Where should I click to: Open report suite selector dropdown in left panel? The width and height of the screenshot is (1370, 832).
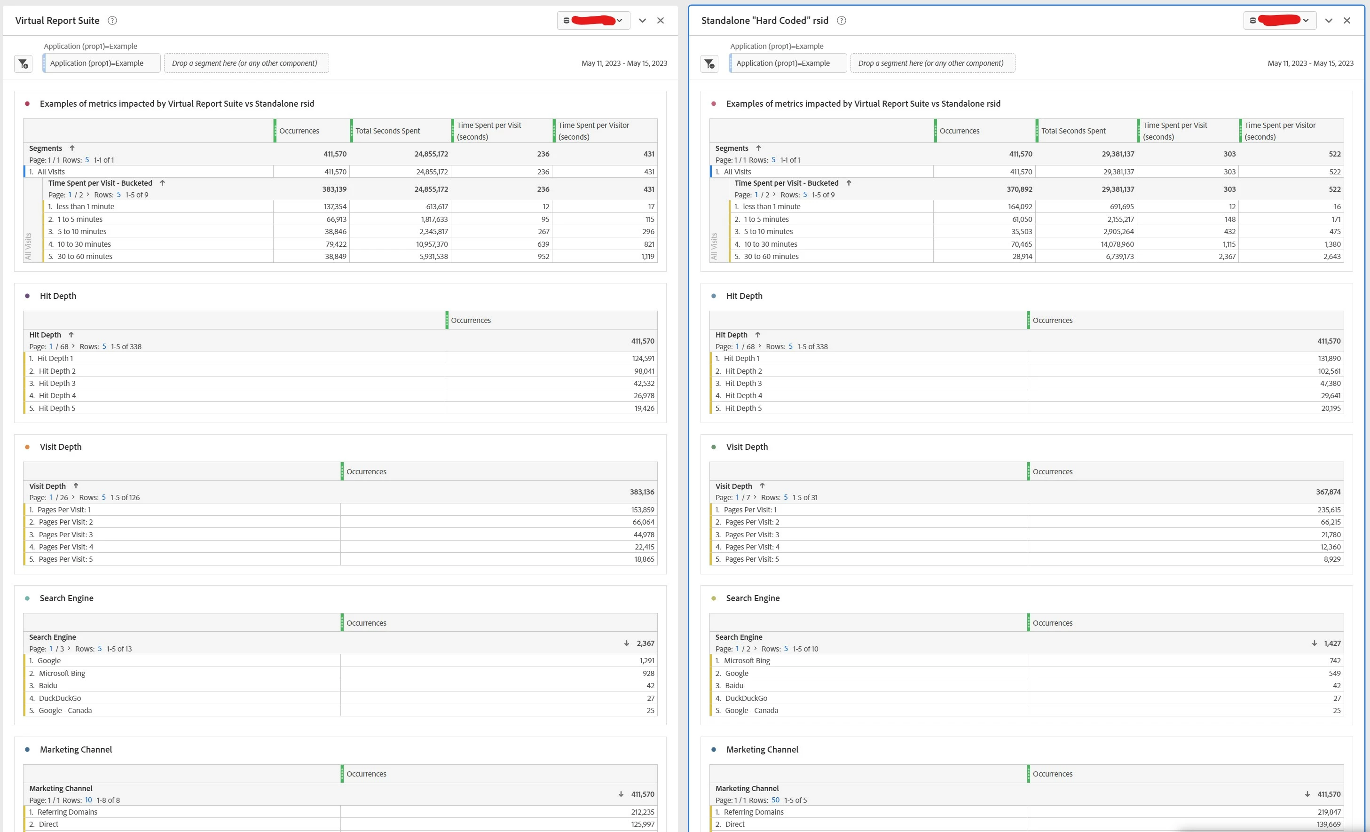[593, 21]
